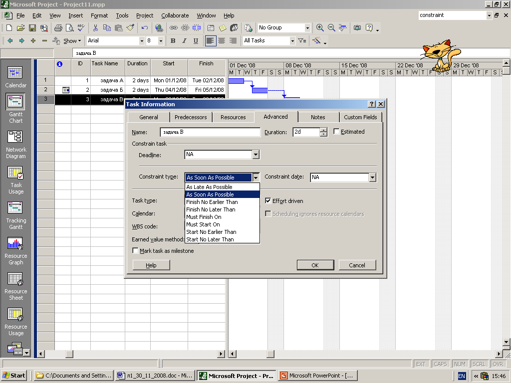Viewport: 511px width, 383px height.
Task: Click the EN language indicator in tray
Action: [x=462, y=376]
